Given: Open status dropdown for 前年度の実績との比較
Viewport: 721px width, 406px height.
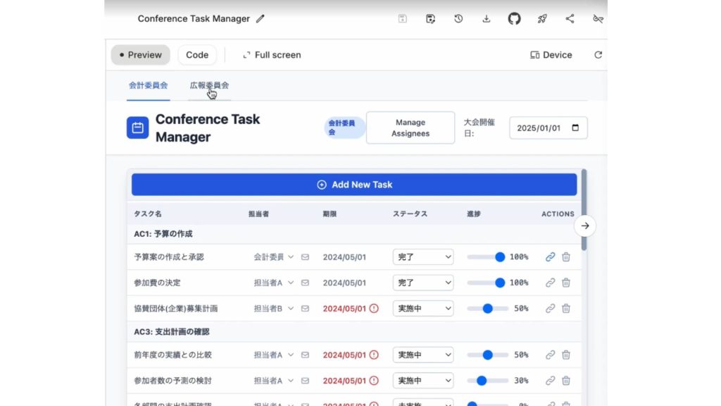Looking at the screenshot, I should click(x=422, y=355).
